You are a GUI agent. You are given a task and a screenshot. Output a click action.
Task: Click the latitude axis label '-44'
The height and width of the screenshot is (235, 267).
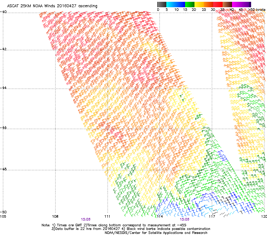3,88
